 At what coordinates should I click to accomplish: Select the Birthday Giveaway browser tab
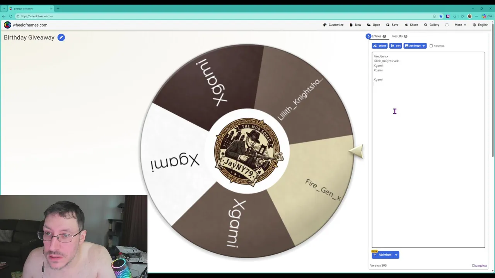tap(30, 8)
